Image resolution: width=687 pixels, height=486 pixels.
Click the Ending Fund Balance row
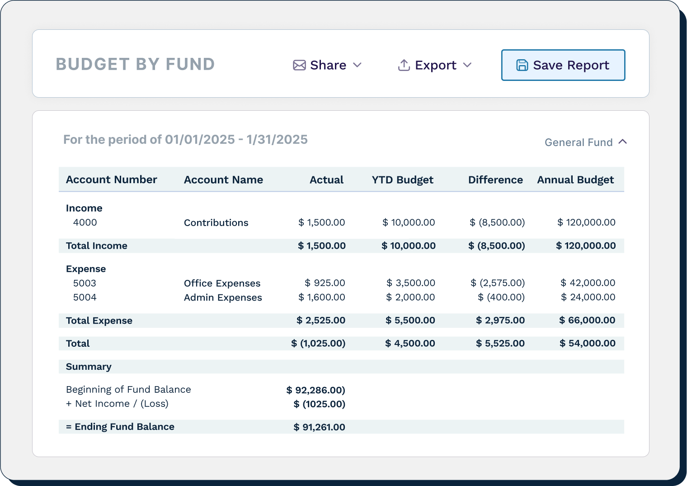[316, 426]
